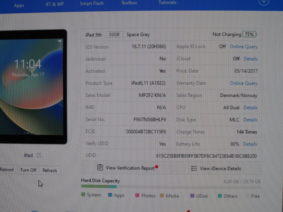This screenshot has height=212, width=283.
Task: Click the iPad 5th model label
Action: (93, 35)
